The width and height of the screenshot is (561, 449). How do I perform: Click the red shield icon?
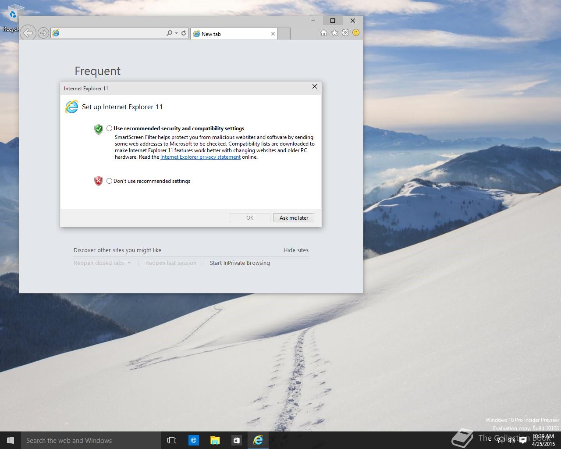click(x=99, y=181)
